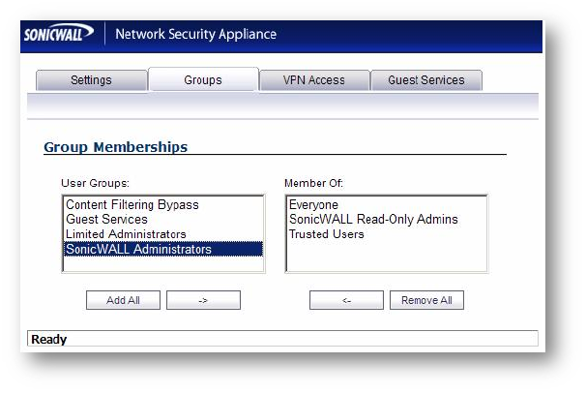Select Everyone in Member Of list
Viewport: 586px width, 393px height.
coord(387,204)
